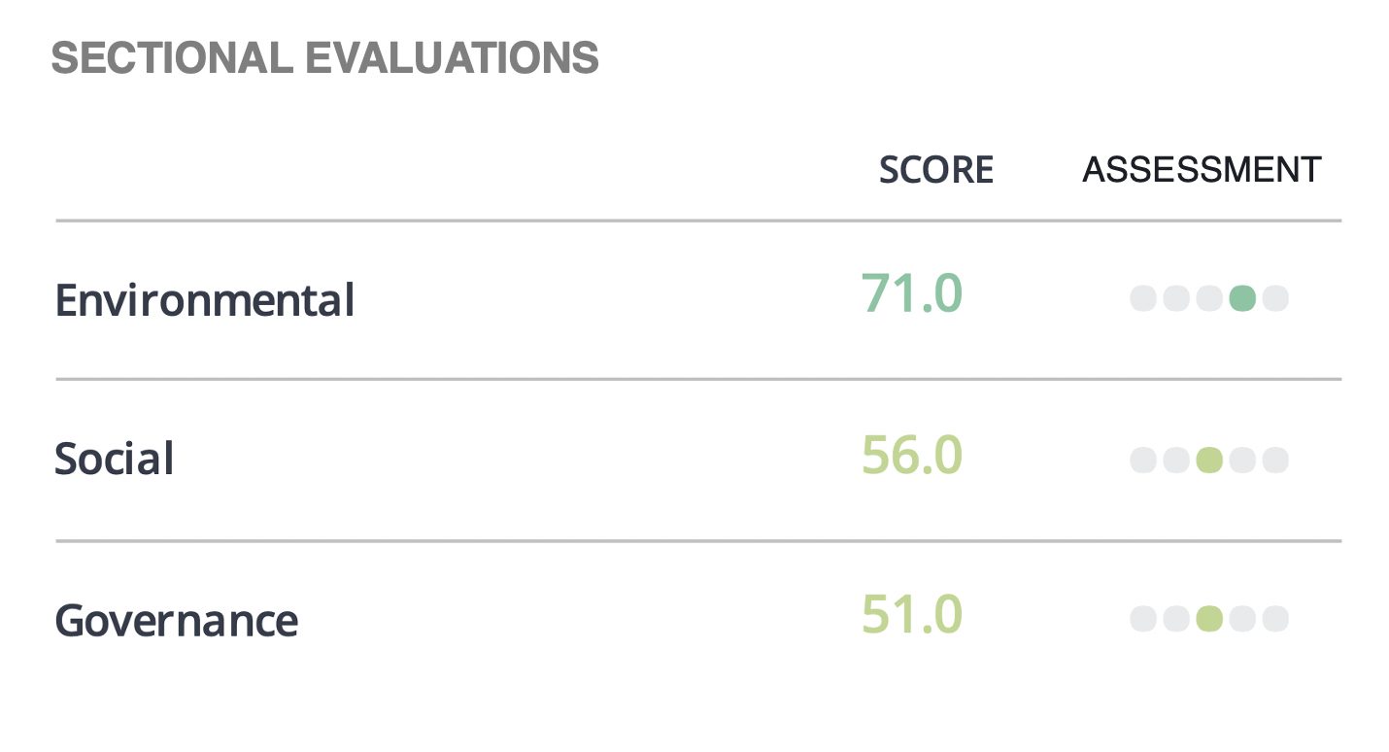Screen dimensions: 1389x752
Task: Select the first dot in Environmental assessment
Action: 1143,298
